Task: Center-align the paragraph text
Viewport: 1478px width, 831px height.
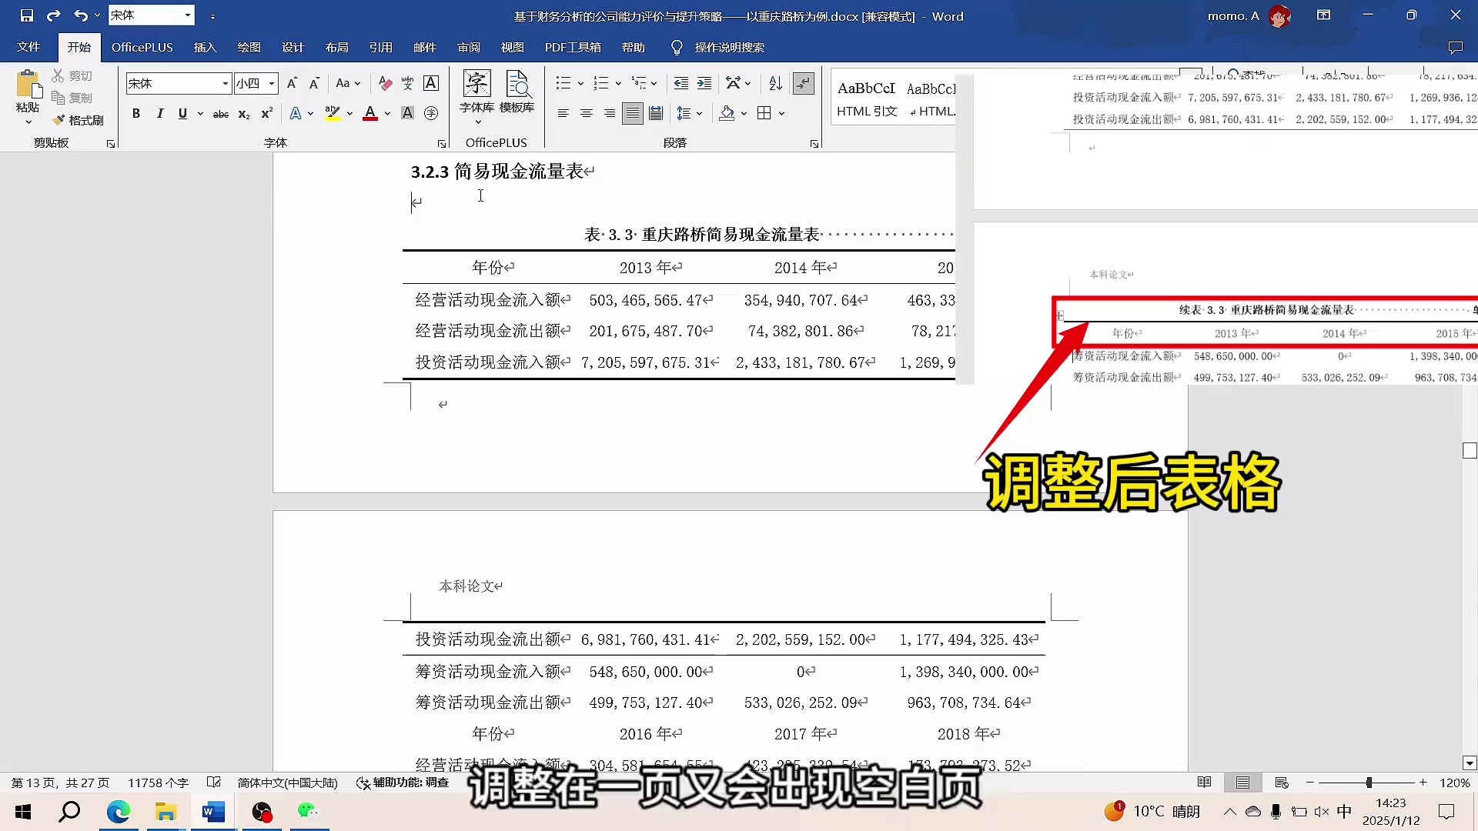Action: 587,114
